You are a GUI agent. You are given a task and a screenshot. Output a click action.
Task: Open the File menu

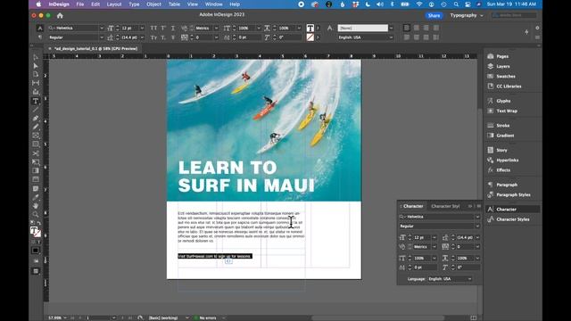(x=80, y=4)
